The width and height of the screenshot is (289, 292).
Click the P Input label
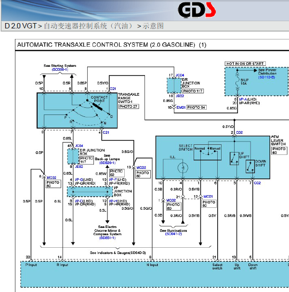[x=31, y=265]
